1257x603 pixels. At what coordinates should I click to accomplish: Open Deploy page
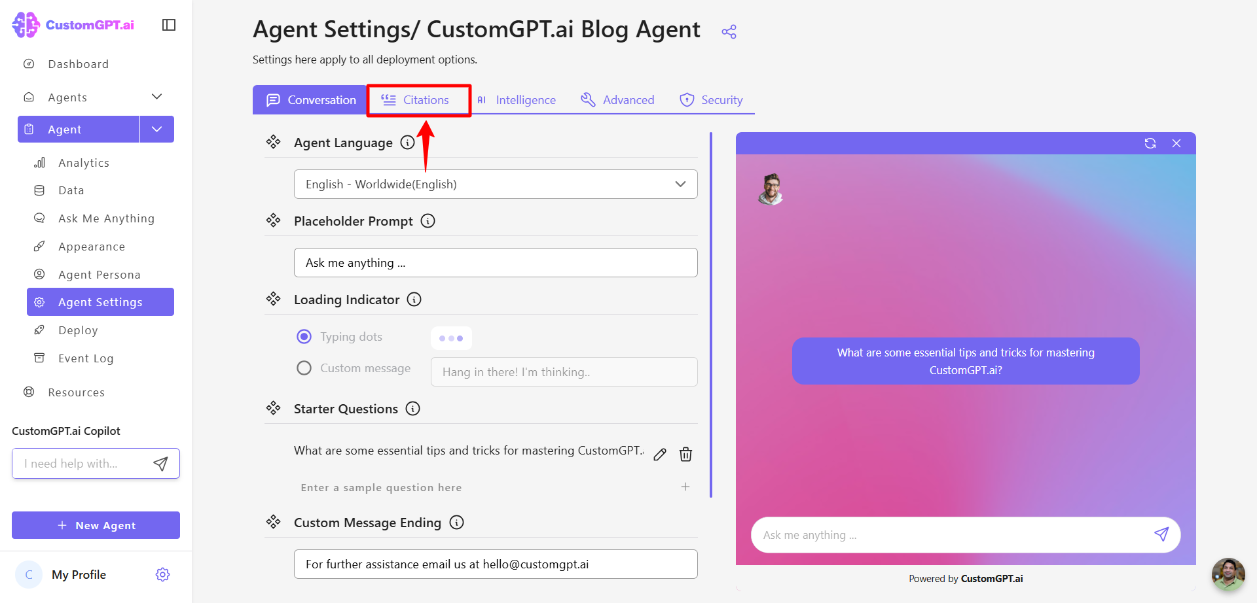tap(78, 330)
